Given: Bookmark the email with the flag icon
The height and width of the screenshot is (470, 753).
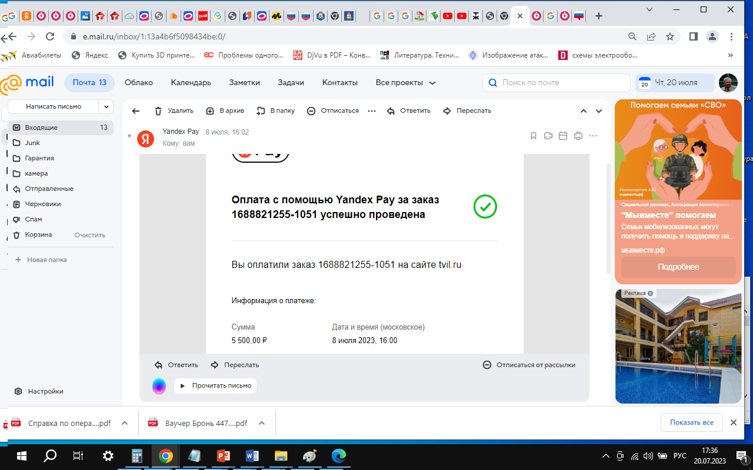Looking at the screenshot, I should [534, 136].
